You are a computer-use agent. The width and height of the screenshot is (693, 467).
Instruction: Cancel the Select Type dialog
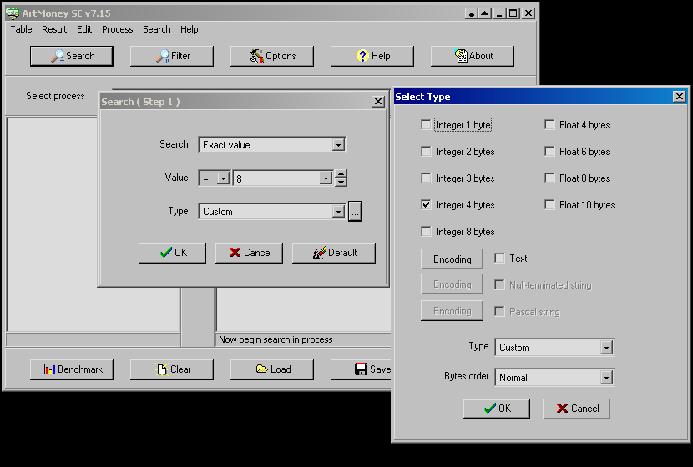pos(576,409)
